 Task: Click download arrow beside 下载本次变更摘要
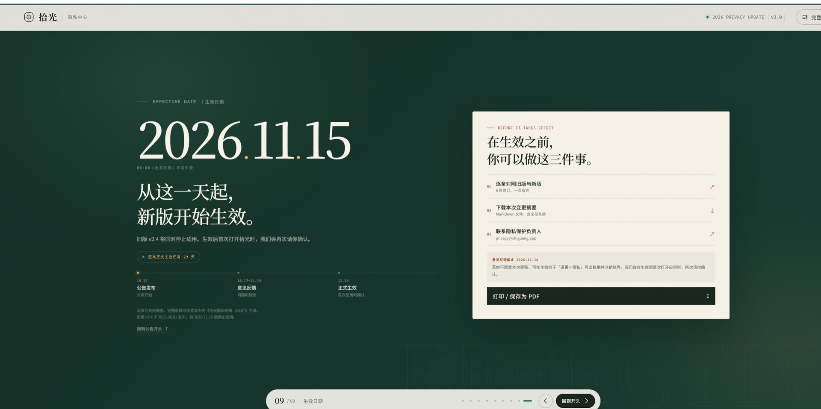[x=712, y=211]
